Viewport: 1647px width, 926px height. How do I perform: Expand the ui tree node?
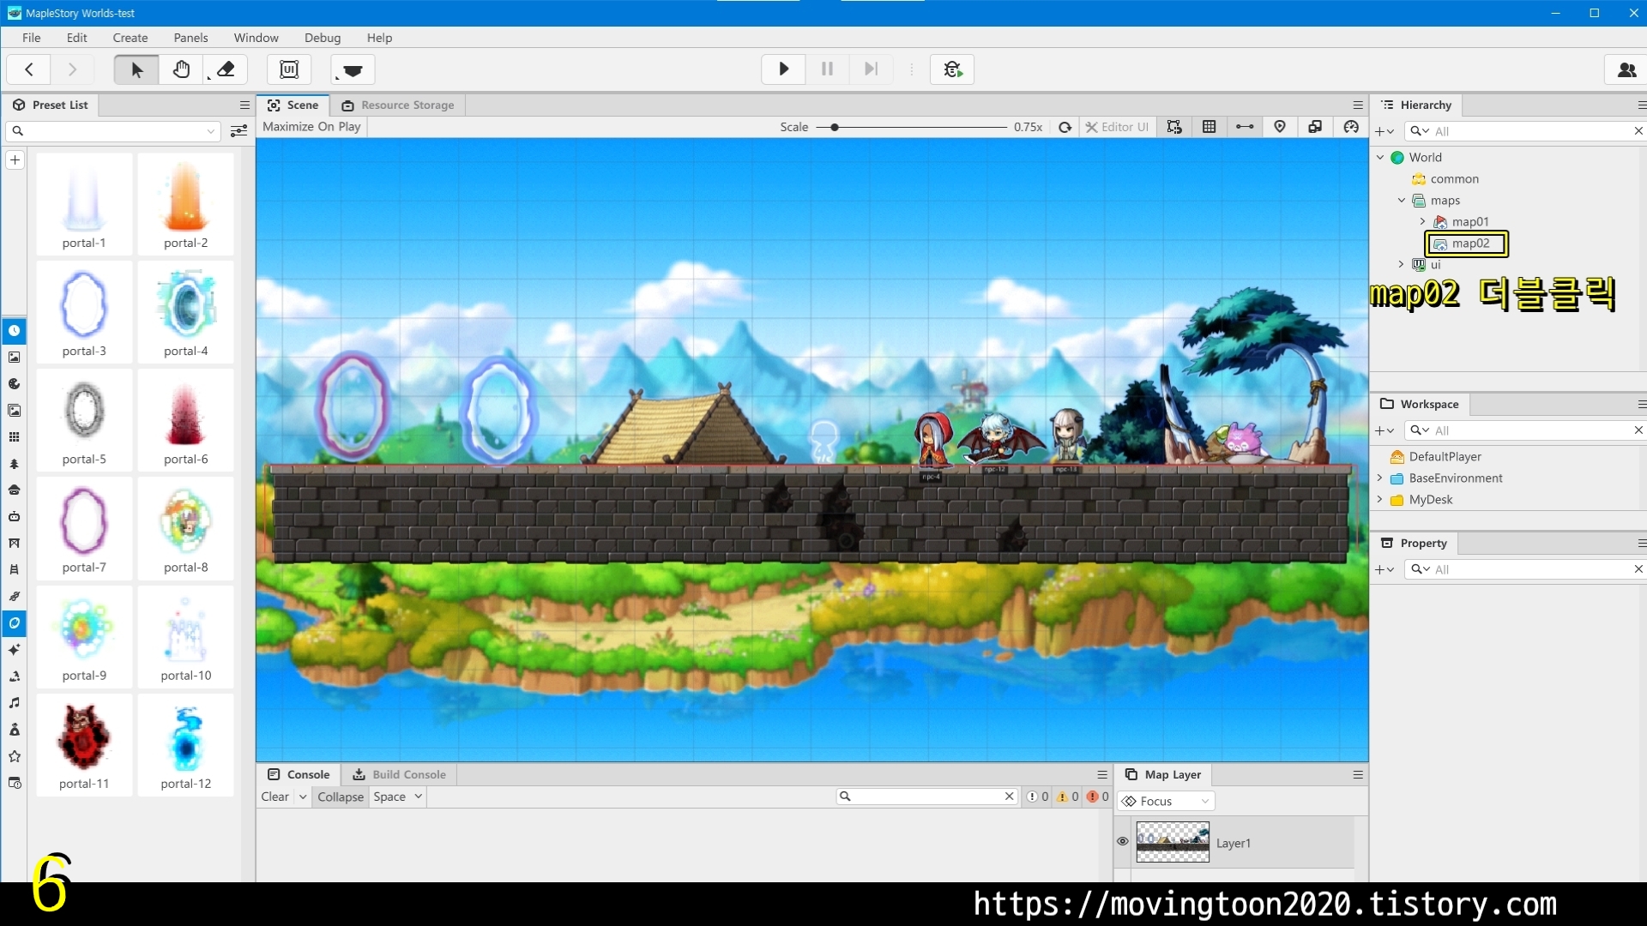coord(1402,265)
